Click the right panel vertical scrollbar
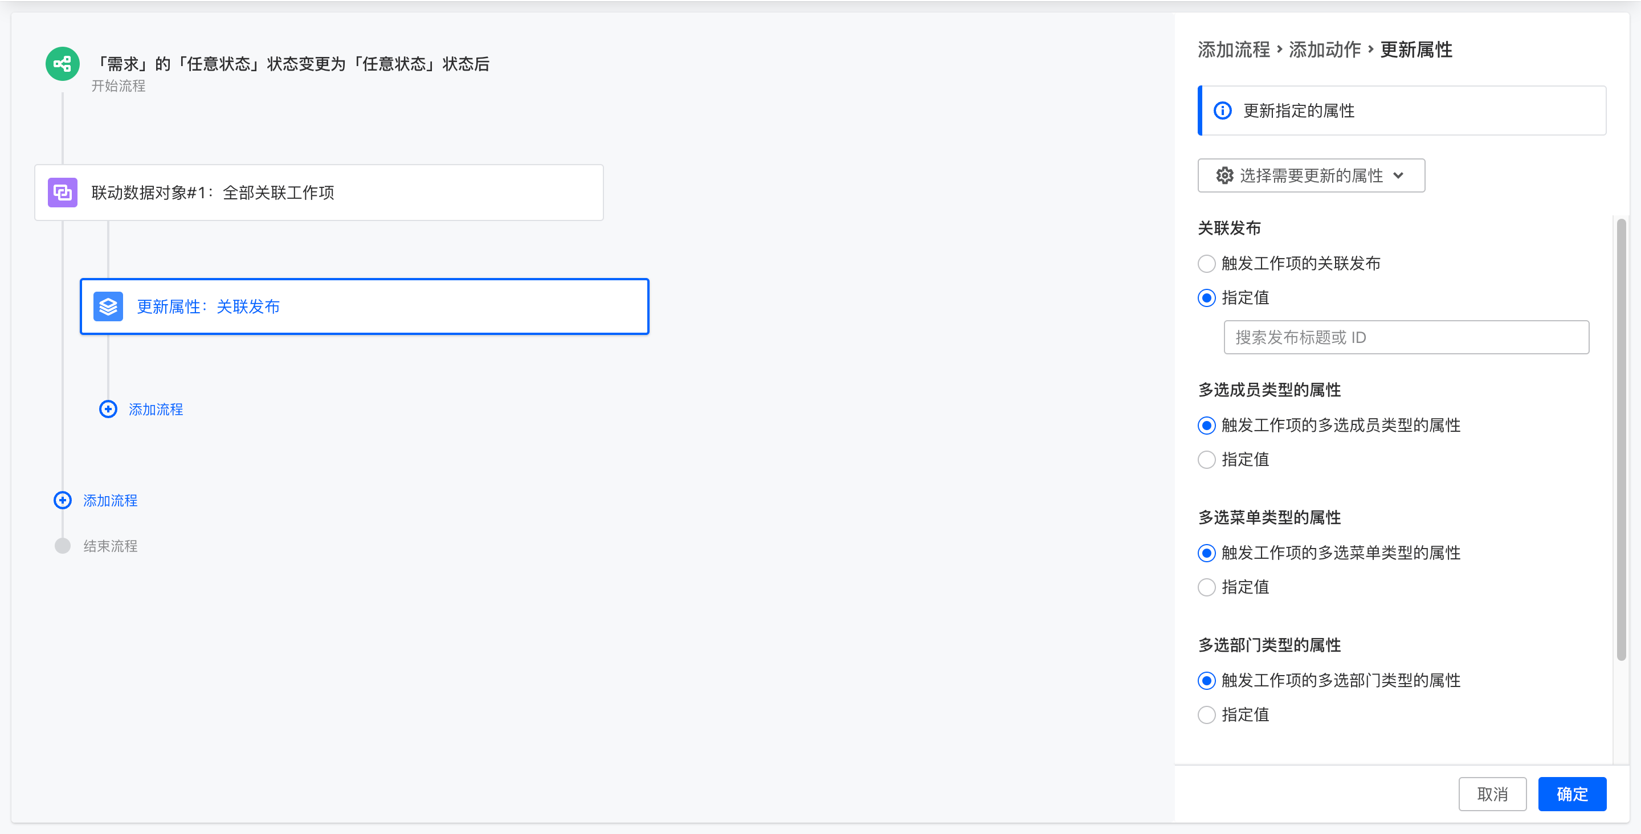The width and height of the screenshot is (1641, 834). click(1621, 440)
